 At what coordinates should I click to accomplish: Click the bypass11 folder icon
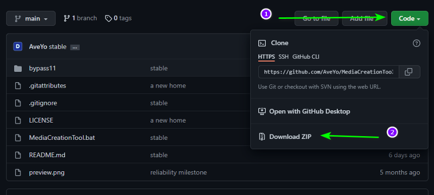[18, 68]
